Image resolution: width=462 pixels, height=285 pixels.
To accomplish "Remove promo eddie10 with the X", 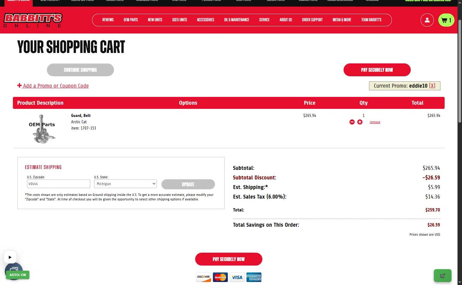I will click(432, 86).
